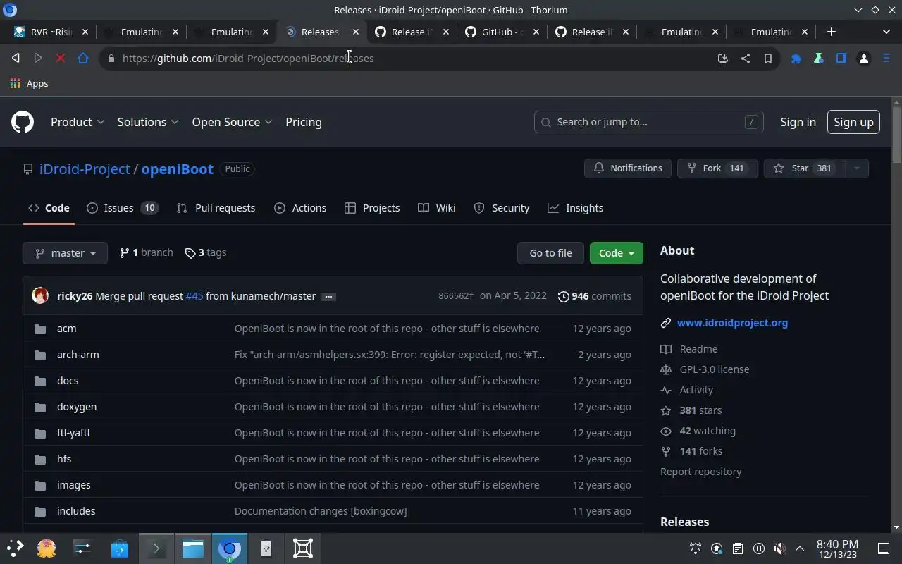This screenshot has height=564, width=902.
Task: Open the browser profile avatar icon
Action: coord(864,59)
